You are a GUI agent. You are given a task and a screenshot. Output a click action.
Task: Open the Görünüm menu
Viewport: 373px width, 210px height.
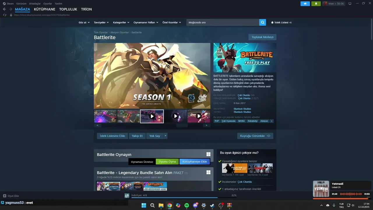click(x=21, y=3)
